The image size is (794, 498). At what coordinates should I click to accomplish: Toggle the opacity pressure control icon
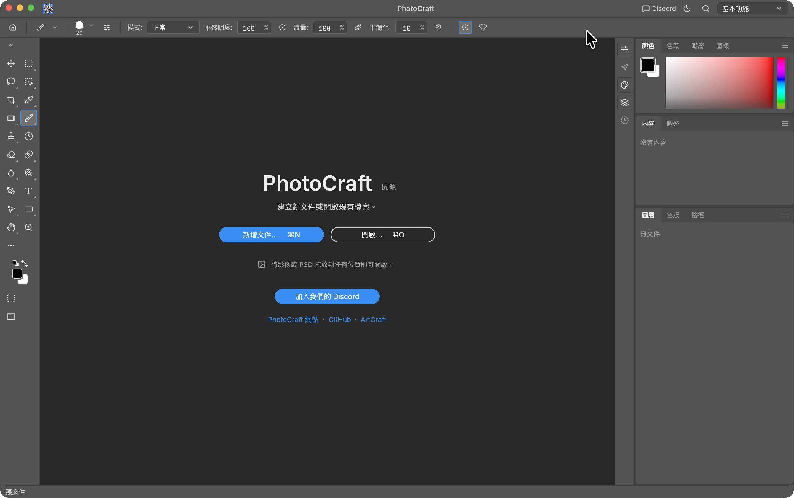[282, 27]
